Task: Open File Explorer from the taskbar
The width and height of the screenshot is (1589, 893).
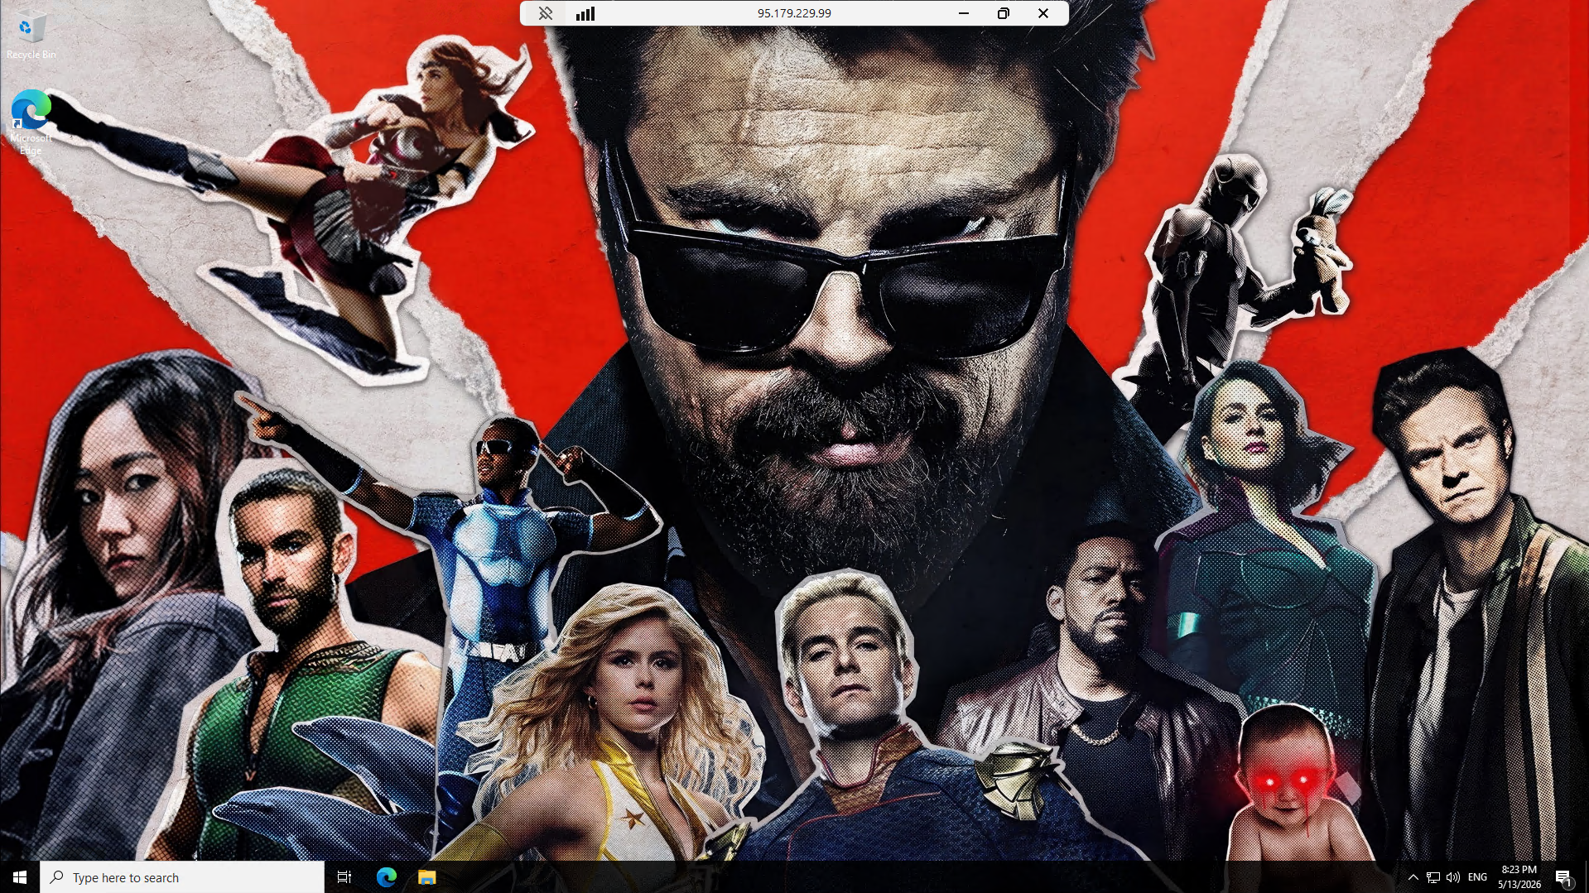Action: 426,877
